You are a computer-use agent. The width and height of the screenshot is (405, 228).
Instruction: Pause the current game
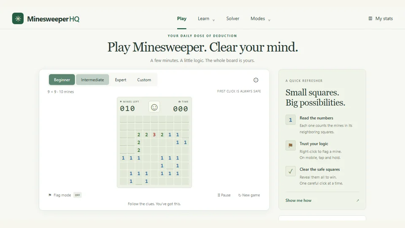click(224, 195)
